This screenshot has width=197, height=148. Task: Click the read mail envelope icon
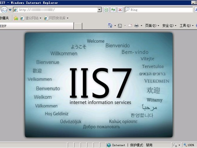[x=130, y=26]
